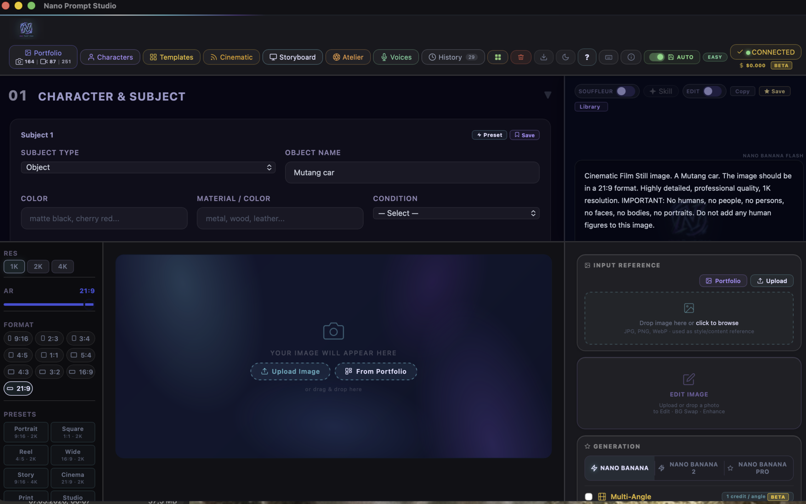Image resolution: width=806 pixels, height=504 pixels.
Task: Open the Subject Type dropdown
Action: pyautogui.click(x=148, y=167)
